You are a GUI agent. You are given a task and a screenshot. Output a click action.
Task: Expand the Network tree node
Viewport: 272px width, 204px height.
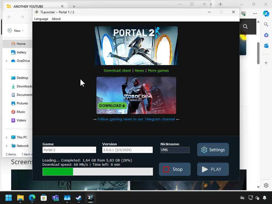point(7,146)
